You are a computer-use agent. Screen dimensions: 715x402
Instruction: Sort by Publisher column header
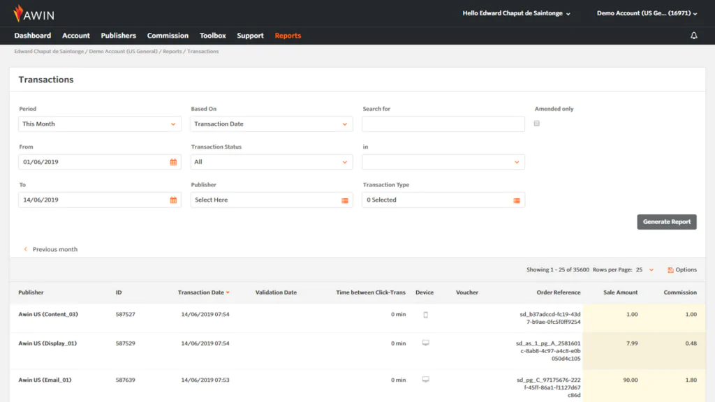(x=31, y=292)
